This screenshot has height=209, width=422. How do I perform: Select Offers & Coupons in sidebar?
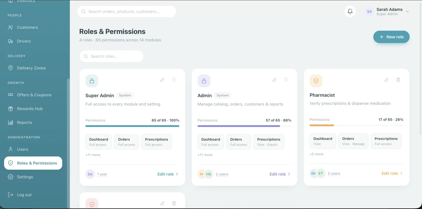click(33, 95)
